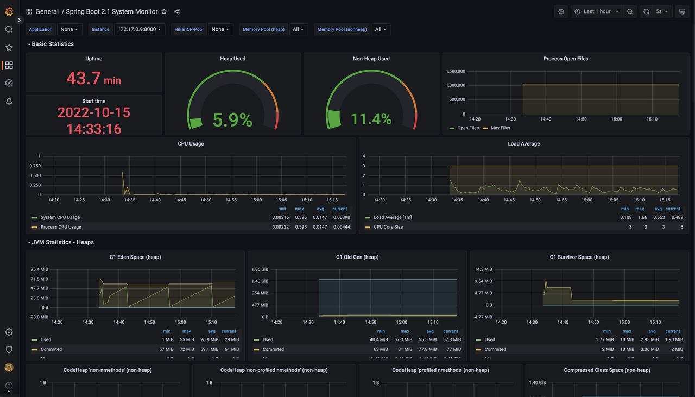Viewport: 695px width, 397px height.
Task: Click the Spring Boot 2.1 System Monitor title
Action: [112, 11]
